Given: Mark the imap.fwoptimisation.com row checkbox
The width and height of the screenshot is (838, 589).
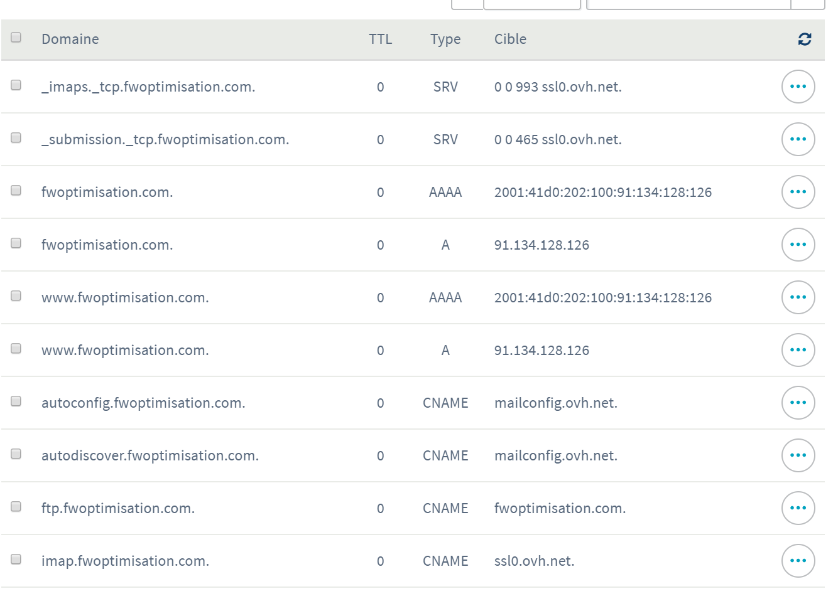Looking at the screenshot, I should point(16,560).
